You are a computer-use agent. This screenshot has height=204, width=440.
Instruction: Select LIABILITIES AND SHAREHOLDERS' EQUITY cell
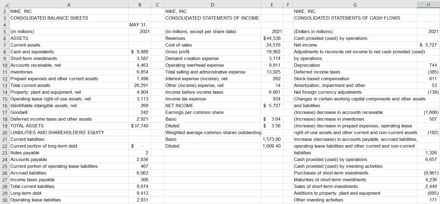[x=69, y=132]
